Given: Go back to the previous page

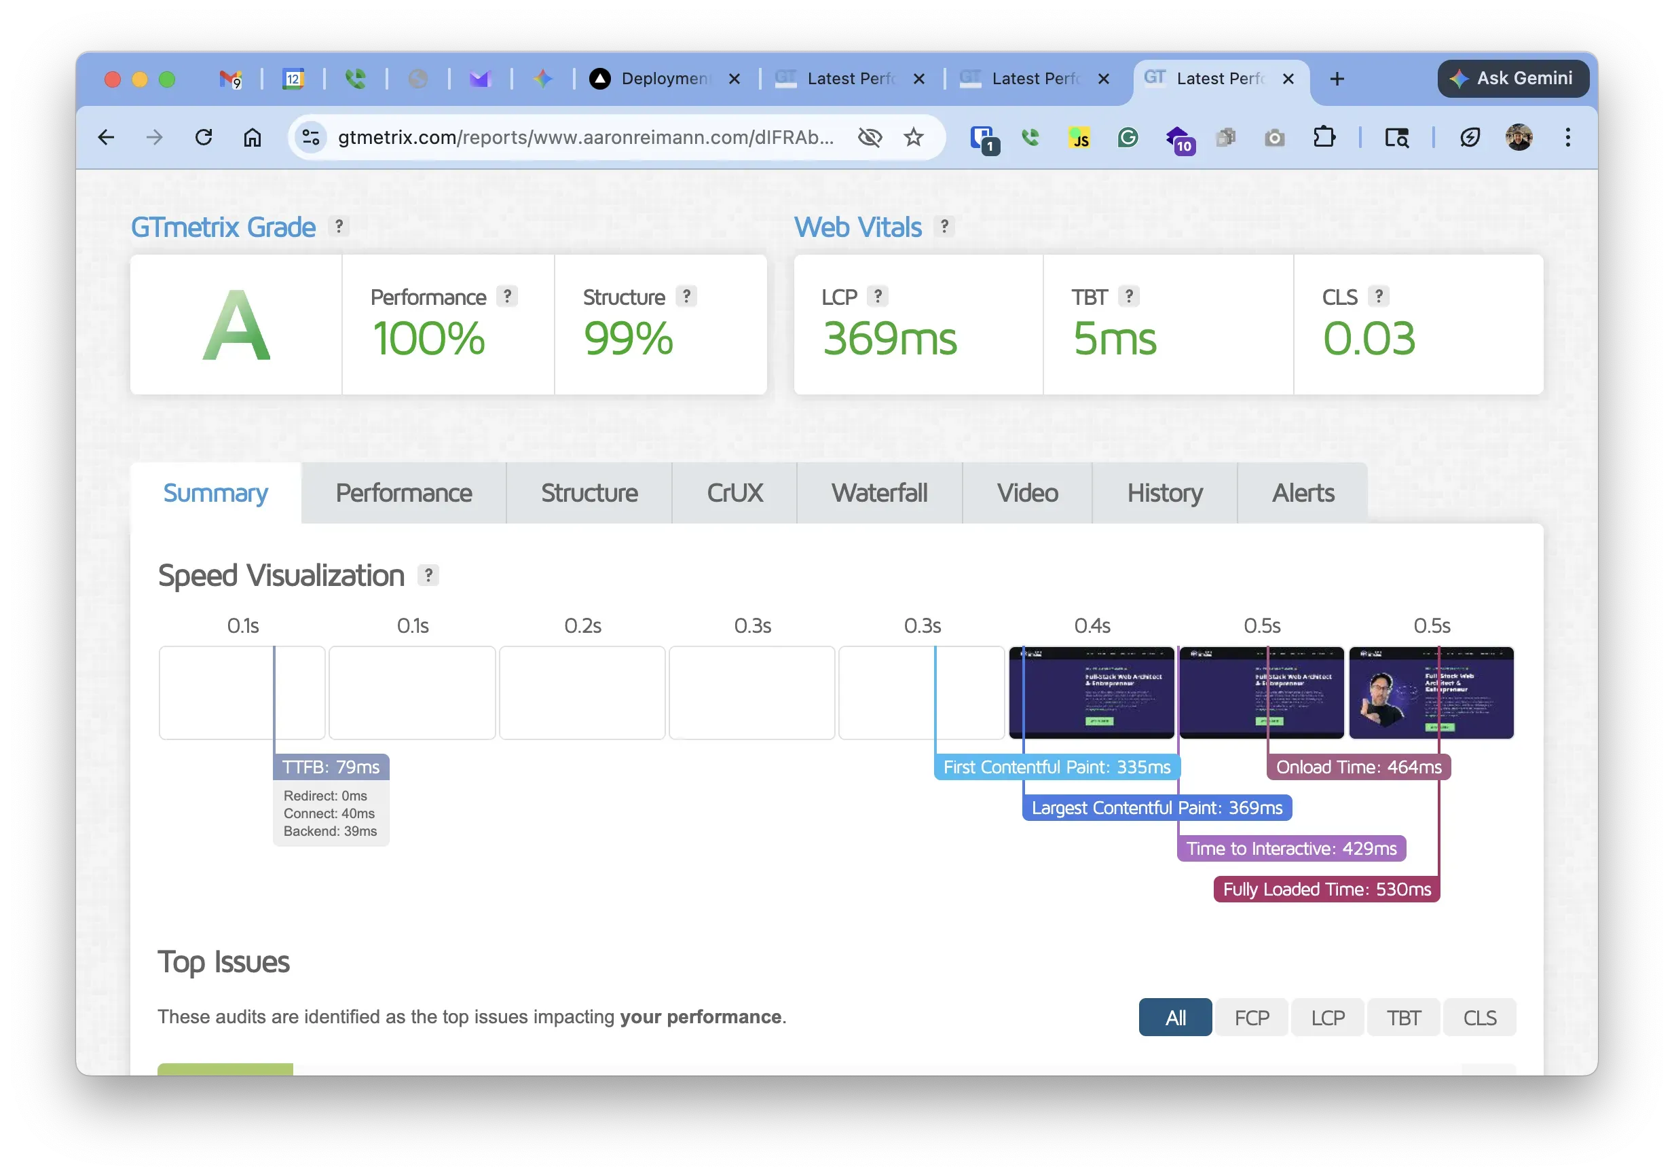Looking at the screenshot, I should point(107,137).
